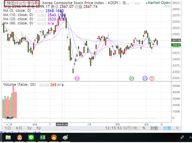Click the pane move-down arrow icon under Market Open

[x=166, y=6]
